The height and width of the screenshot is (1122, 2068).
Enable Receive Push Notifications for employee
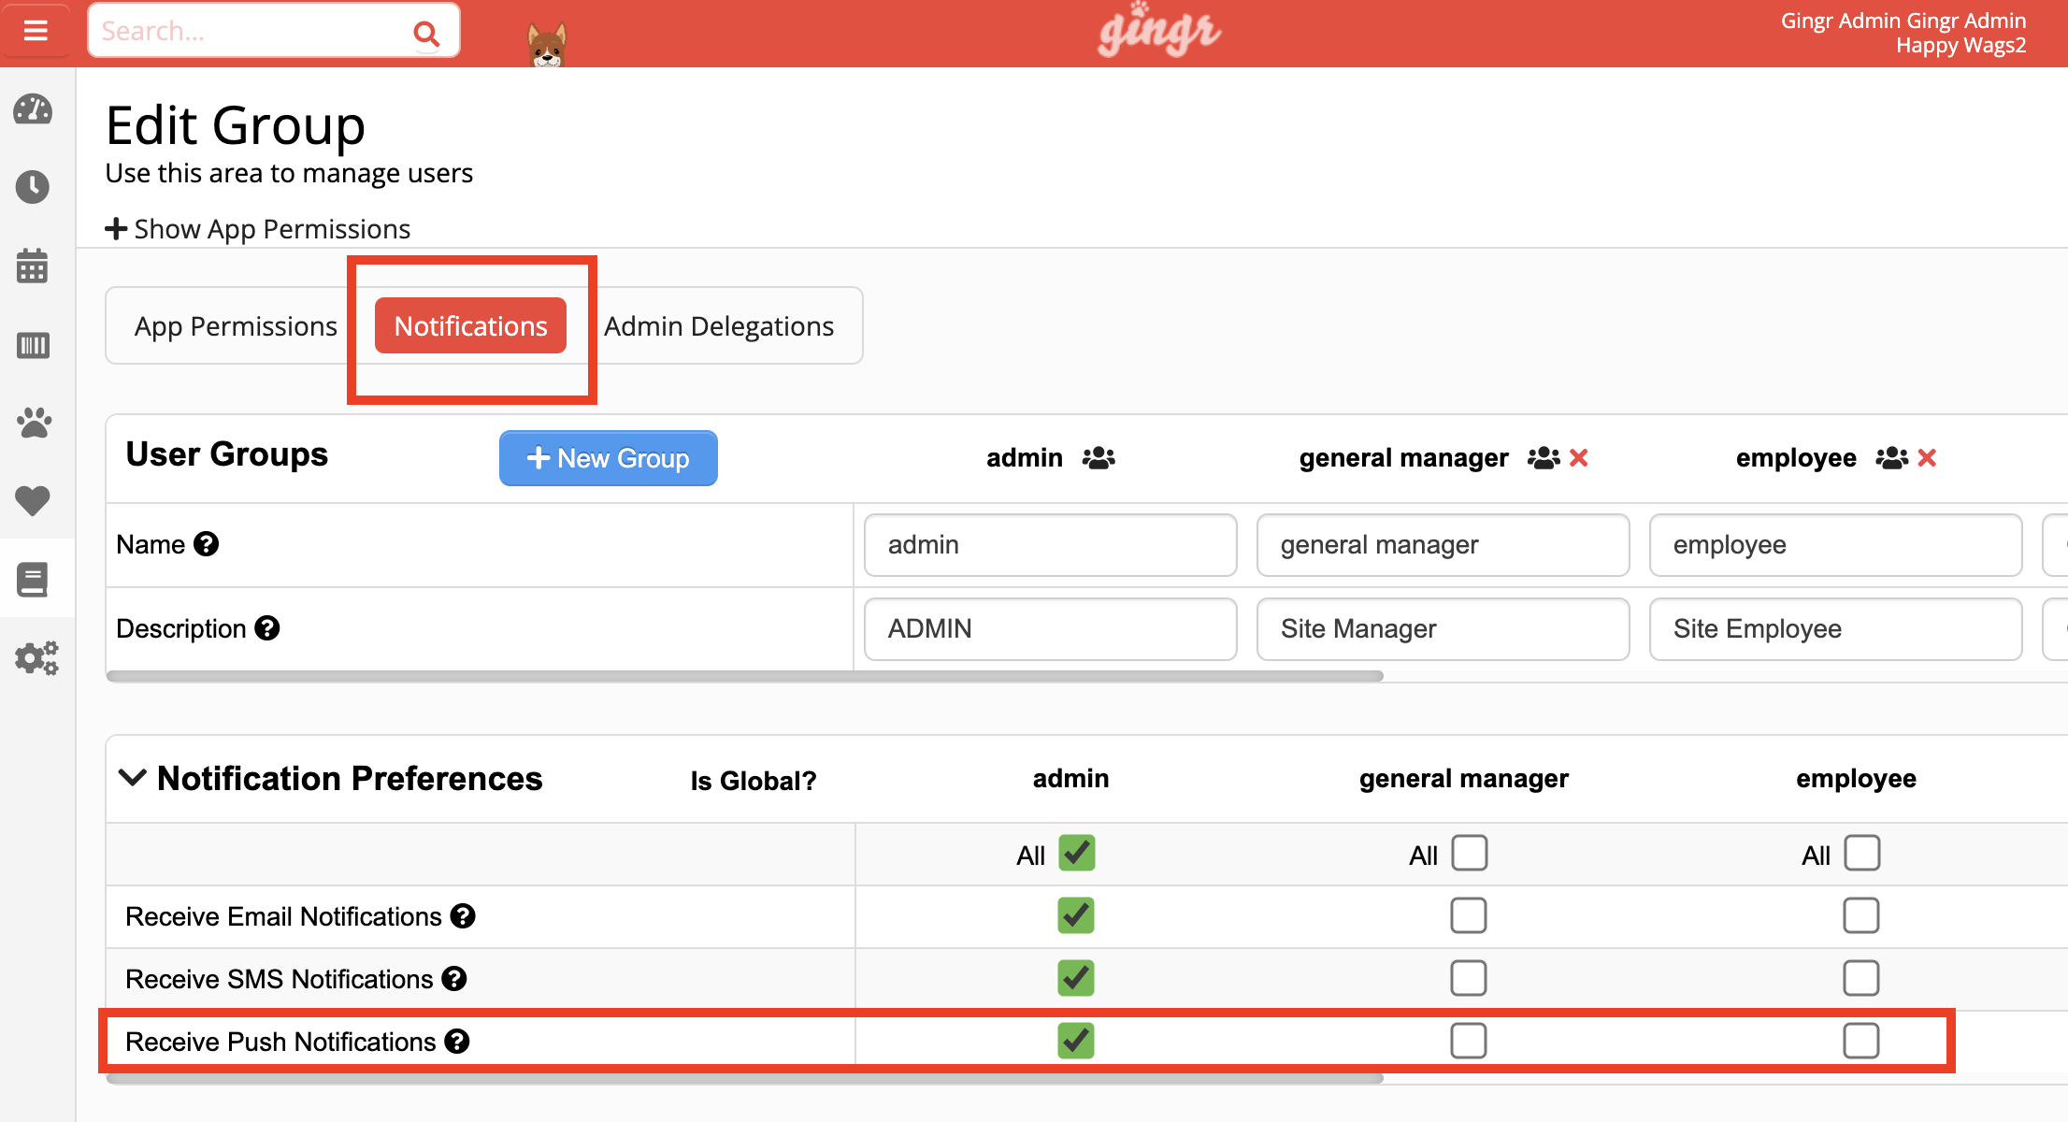(x=1861, y=1041)
